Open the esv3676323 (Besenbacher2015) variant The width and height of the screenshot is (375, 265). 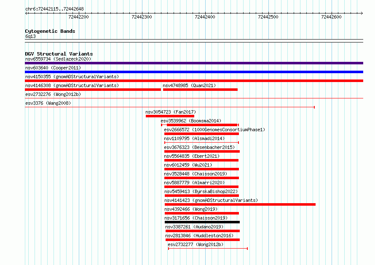[202, 151]
